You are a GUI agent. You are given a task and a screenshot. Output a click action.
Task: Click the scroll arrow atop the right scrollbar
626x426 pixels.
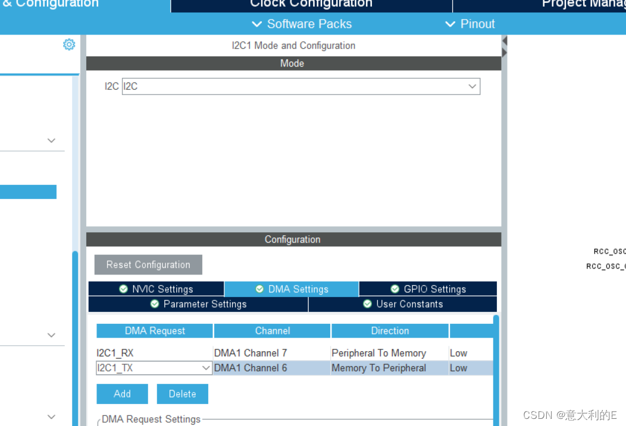pos(504,39)
